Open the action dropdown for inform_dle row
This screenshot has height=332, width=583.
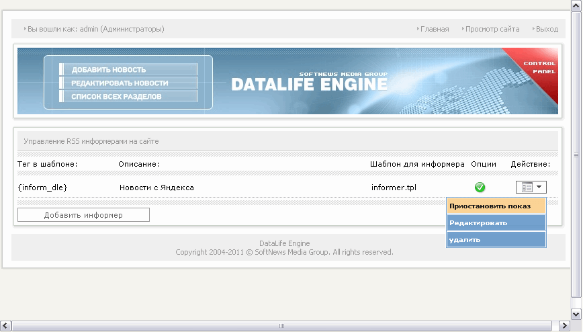(531, 188)
